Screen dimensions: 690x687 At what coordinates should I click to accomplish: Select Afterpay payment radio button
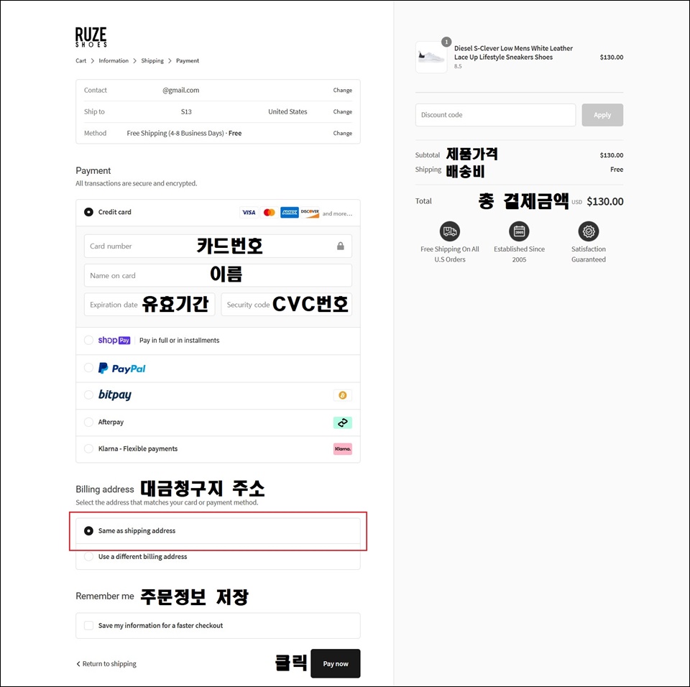point(88,422)
